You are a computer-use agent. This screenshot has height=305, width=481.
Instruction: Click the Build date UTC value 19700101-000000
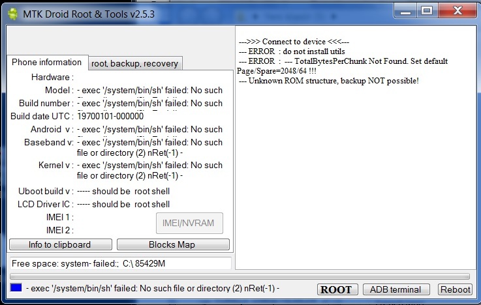(110, 116)
